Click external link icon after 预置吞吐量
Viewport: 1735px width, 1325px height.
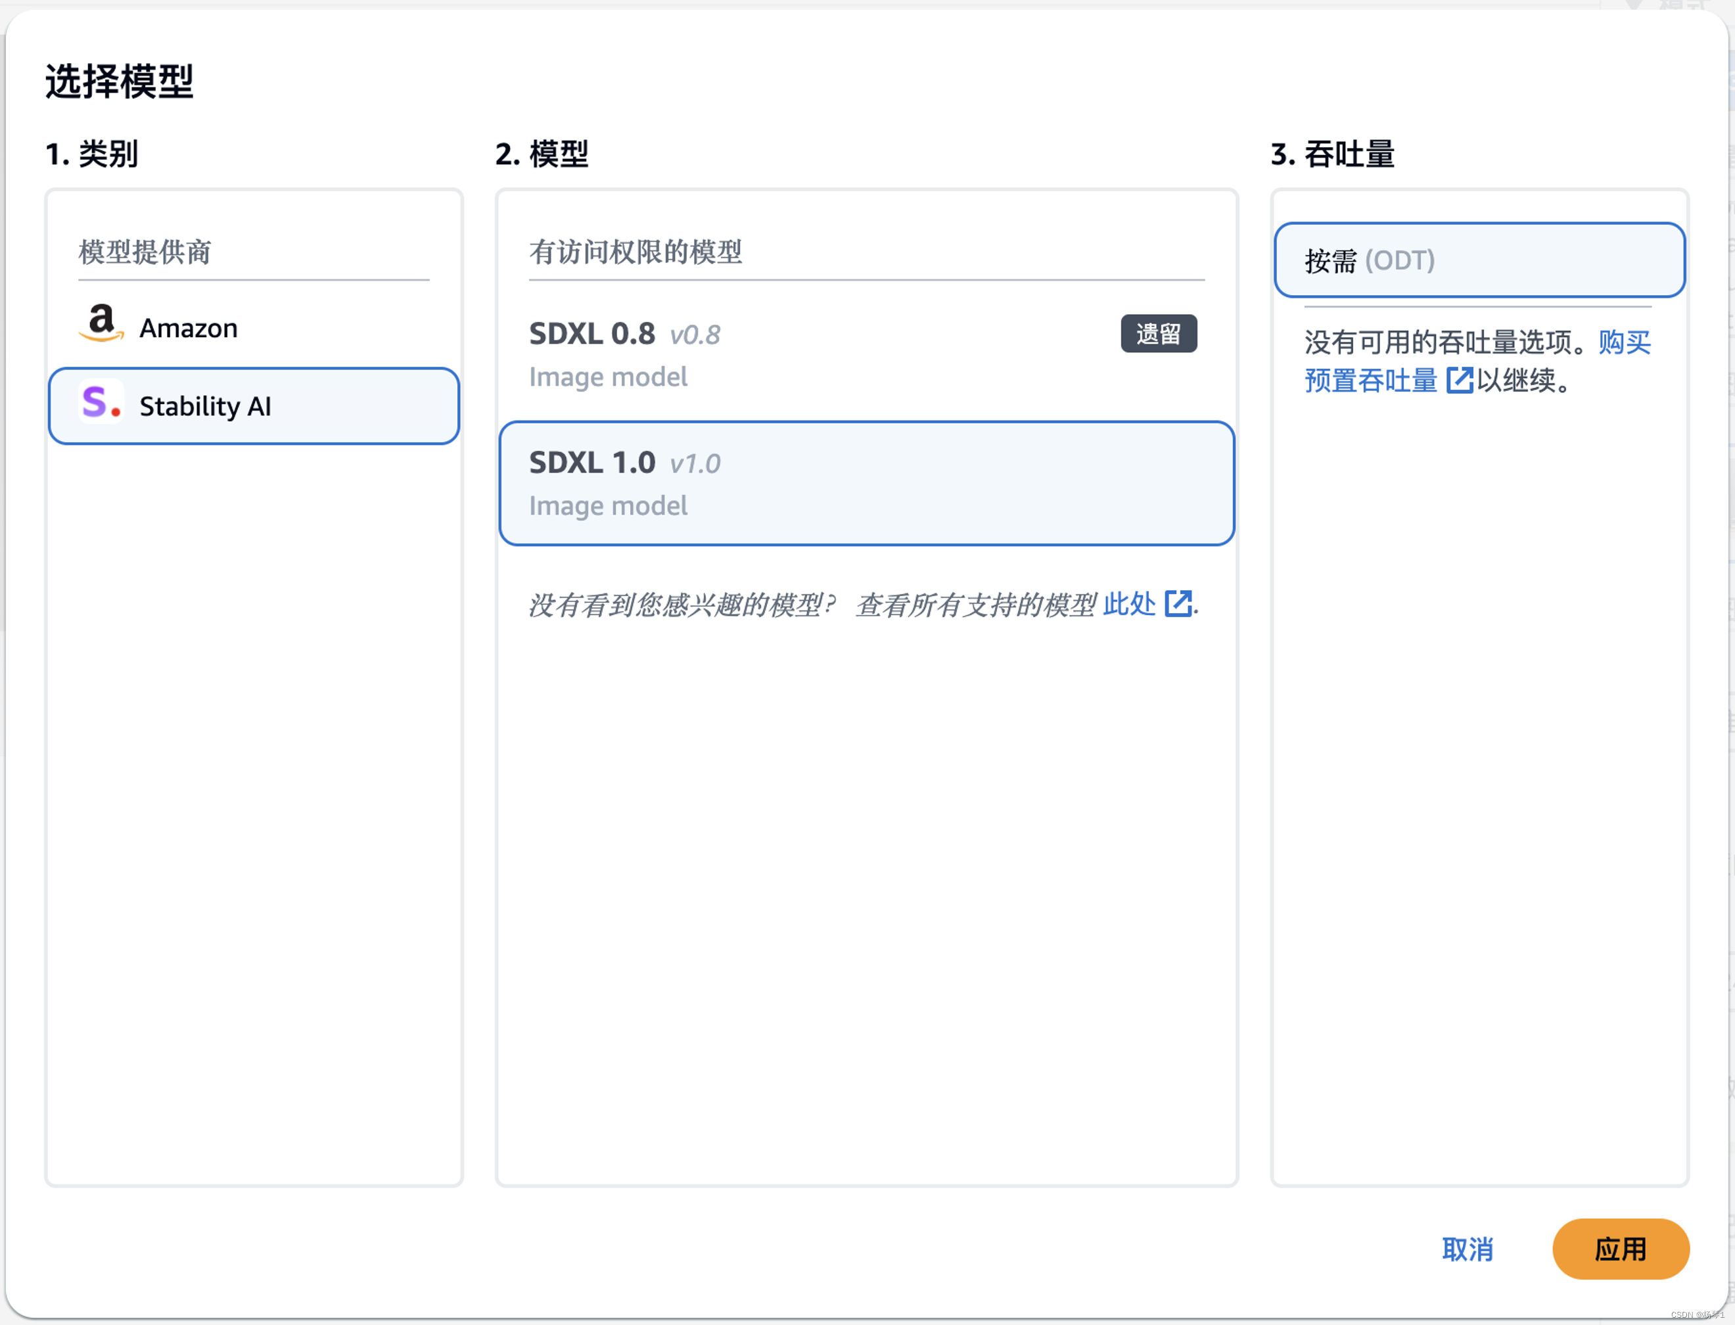(x=1459, y=380)
